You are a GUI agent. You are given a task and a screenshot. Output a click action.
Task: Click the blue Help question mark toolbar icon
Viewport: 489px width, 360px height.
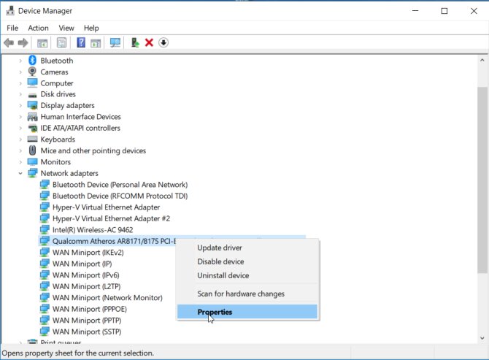click(x=81, y=42)
